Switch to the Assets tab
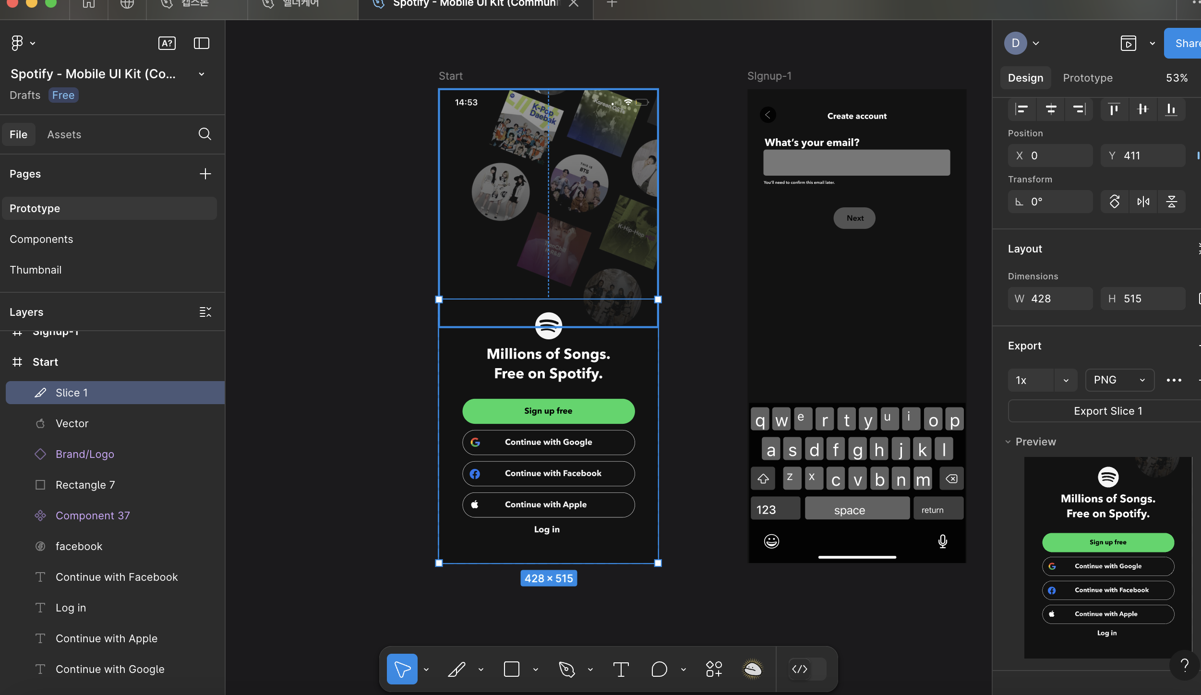This screenshot has height=695, width=1201. tap(64, 134)
